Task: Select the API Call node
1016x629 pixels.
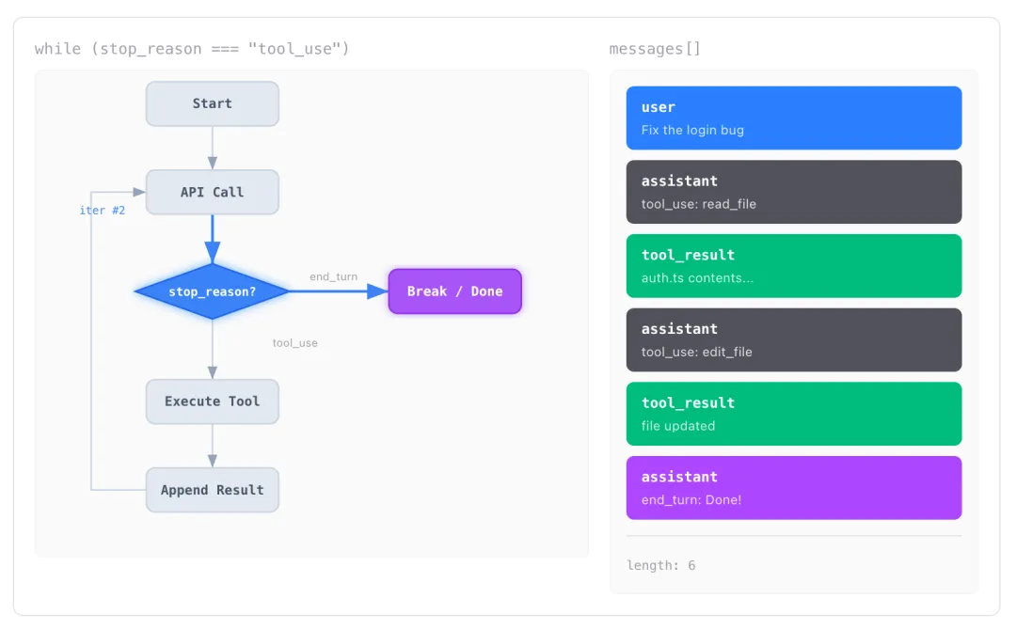Action: tap(212, 192)
